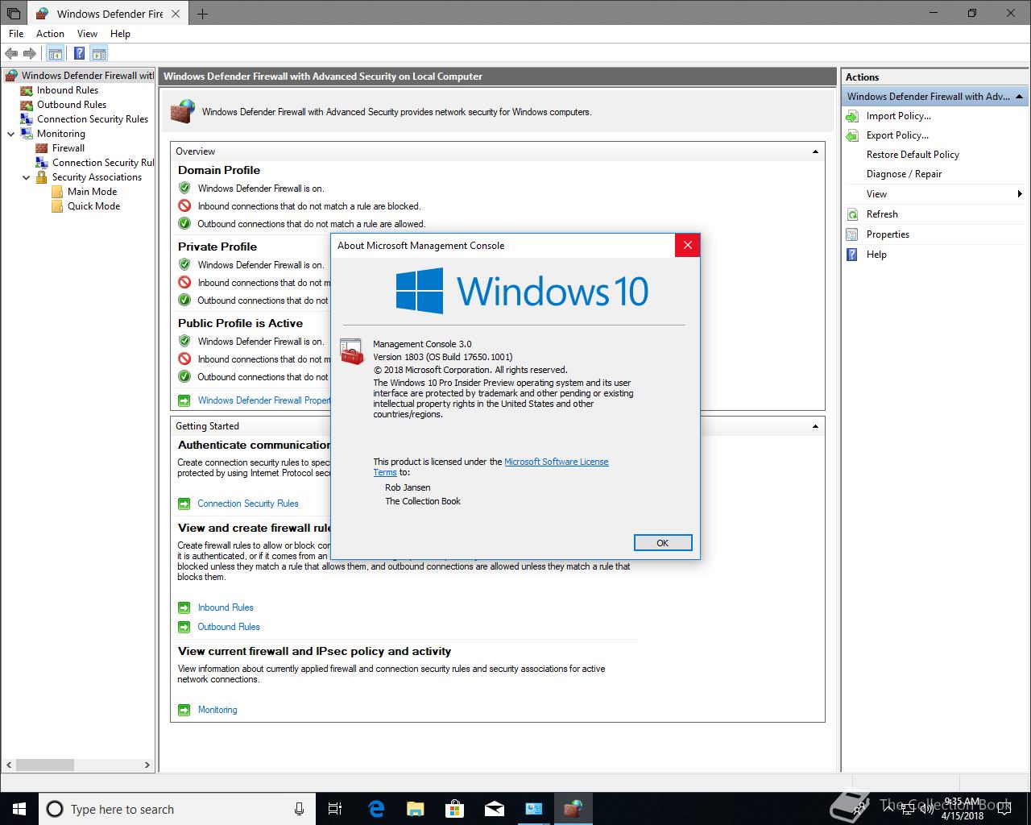Collapse the Monitoring tree node
The width and height of the screenshot is (1031, 825).
tap(10, 134)
